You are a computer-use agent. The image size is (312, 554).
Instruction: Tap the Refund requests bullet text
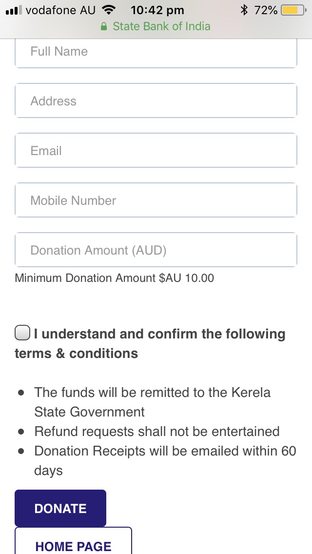click(156, 432)
